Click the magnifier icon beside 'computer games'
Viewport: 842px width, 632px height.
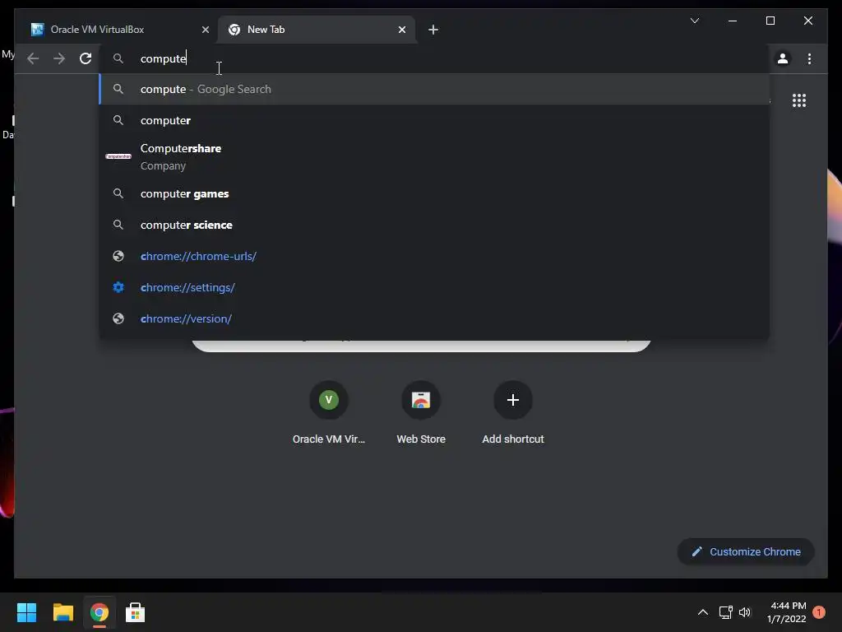click(x=118, y=193)
